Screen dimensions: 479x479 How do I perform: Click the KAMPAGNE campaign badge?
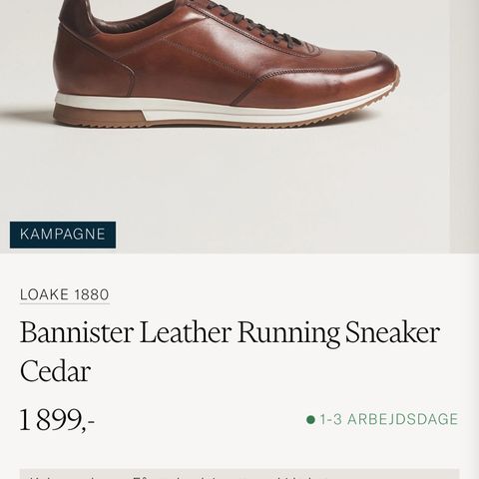pyautogui.click(x=63, y=235)
